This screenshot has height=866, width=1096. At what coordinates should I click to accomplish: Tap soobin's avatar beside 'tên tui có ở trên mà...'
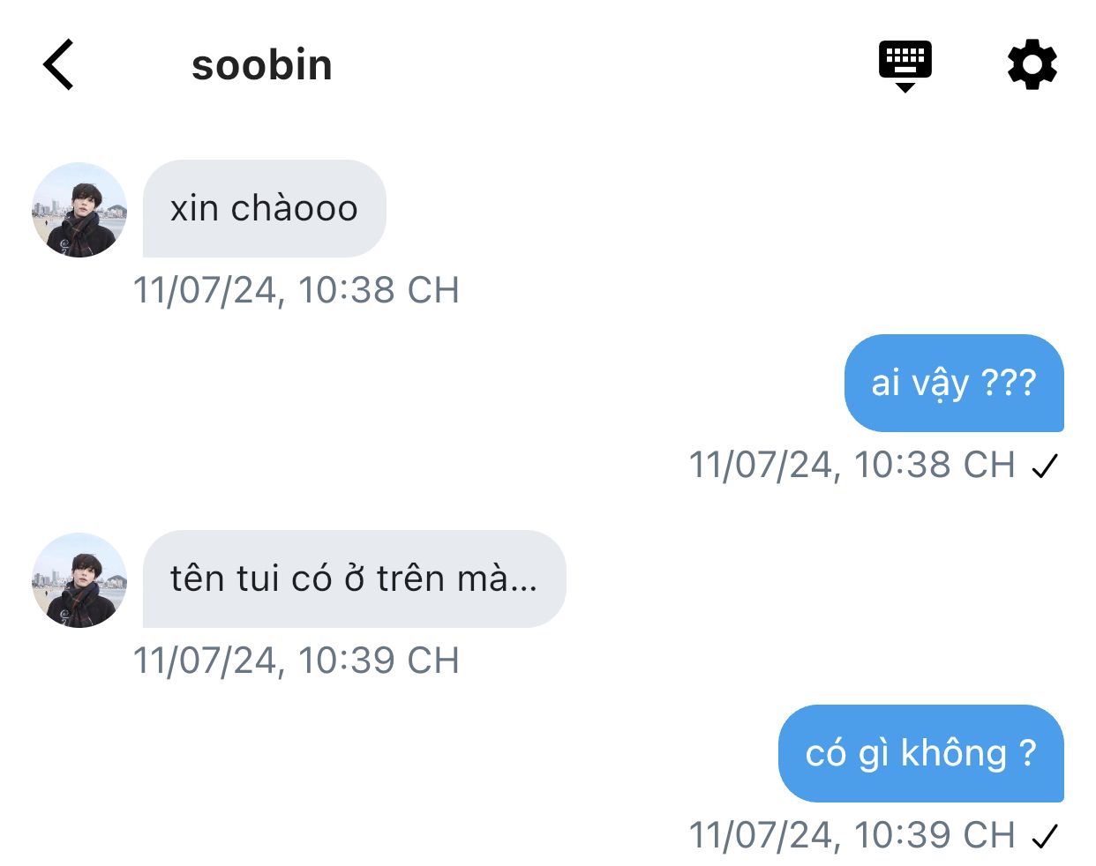[x=79, y=580]
